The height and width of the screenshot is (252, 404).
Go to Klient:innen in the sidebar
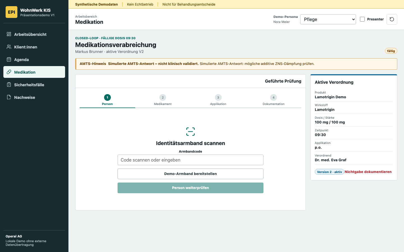[x=34, y=47]
